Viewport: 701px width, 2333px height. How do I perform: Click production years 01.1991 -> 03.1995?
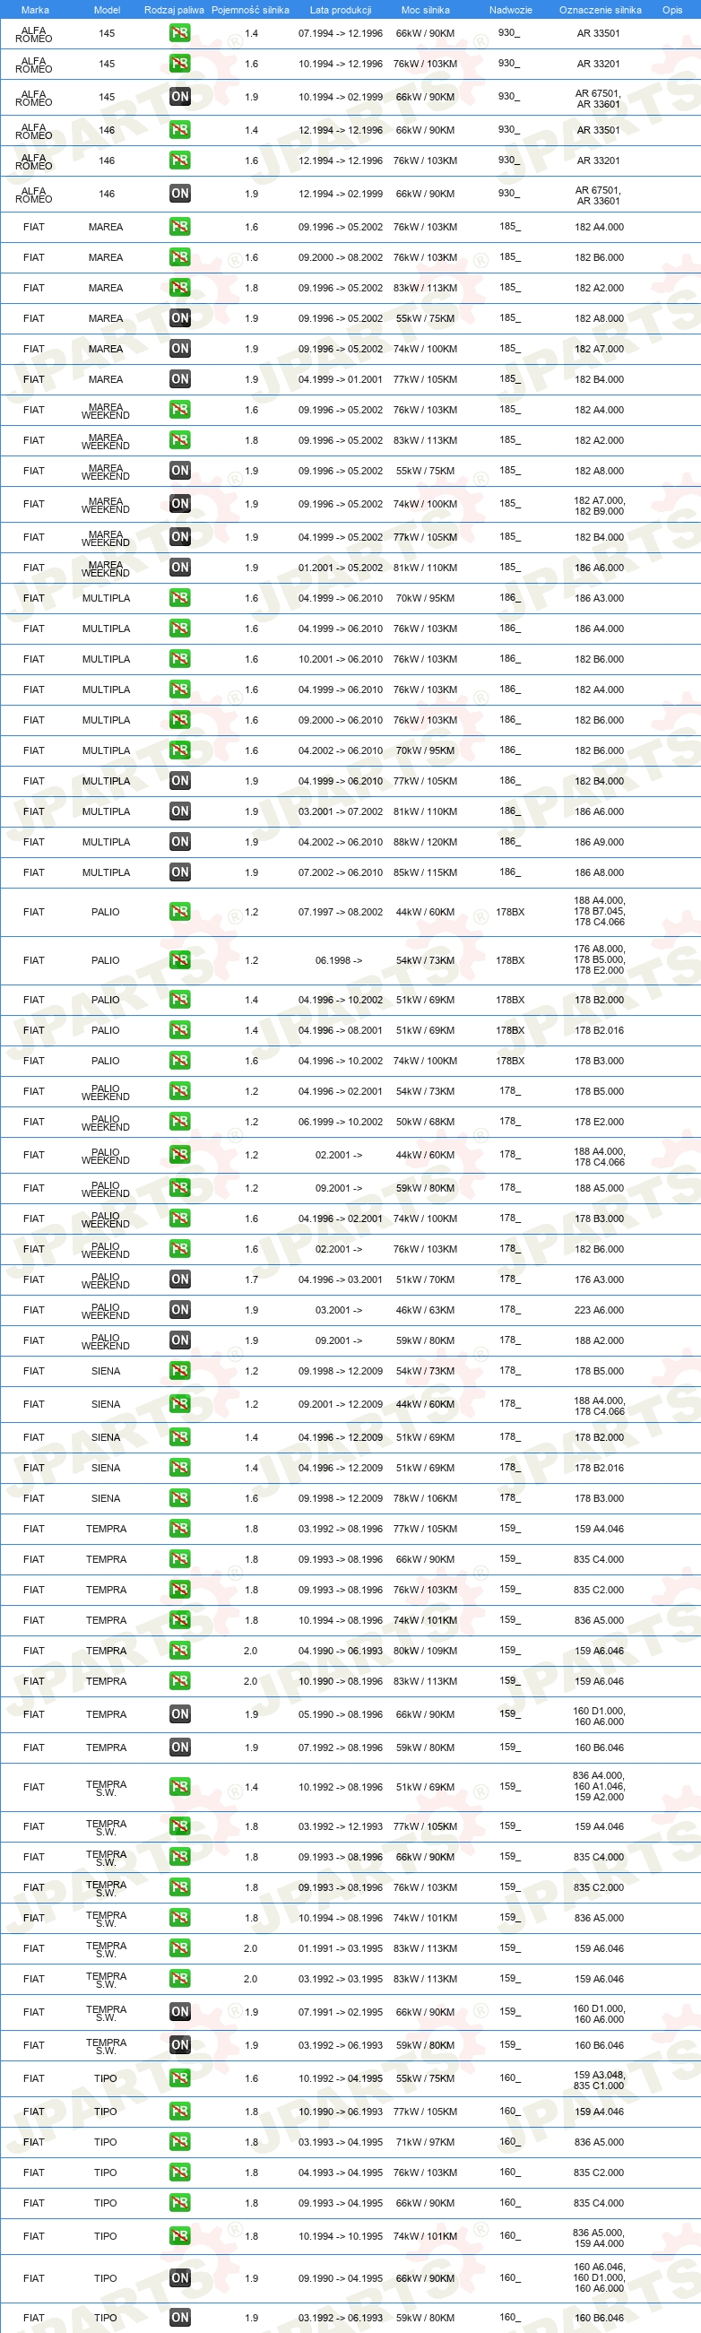click(x=341, y=1949)
